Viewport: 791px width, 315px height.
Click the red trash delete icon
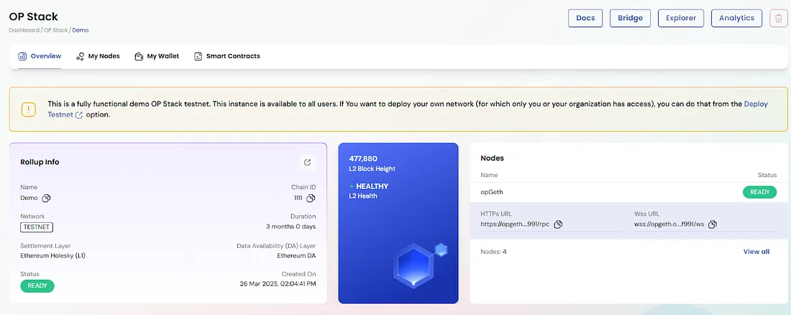[x=778, y=18]
